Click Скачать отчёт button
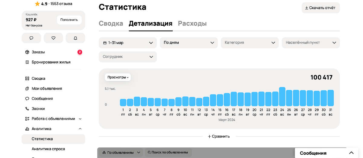Viewport: 363px width, 158px height. pyautogui.click(x=321, y=8)
